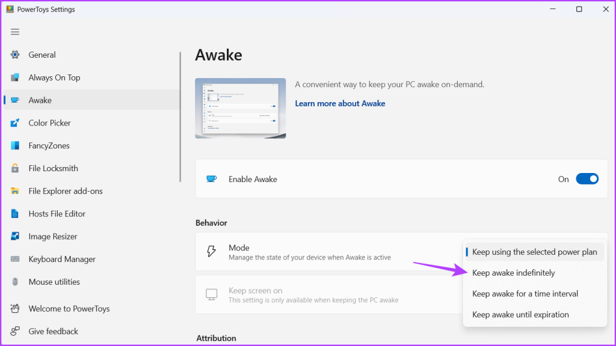Viewport: 616px width, 346px height.
Task: Click the Keyboard Manager keyboard icon
Action: [15, 259]
